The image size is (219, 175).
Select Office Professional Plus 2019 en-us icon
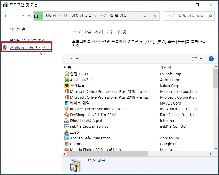pos(67,97)
